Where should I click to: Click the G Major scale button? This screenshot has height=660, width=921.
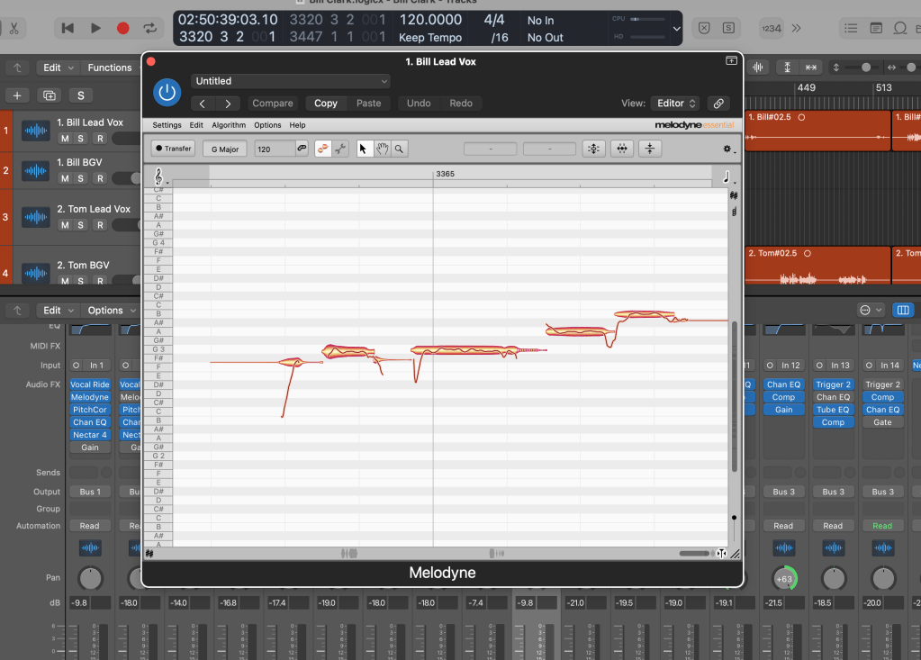(224, 149)
